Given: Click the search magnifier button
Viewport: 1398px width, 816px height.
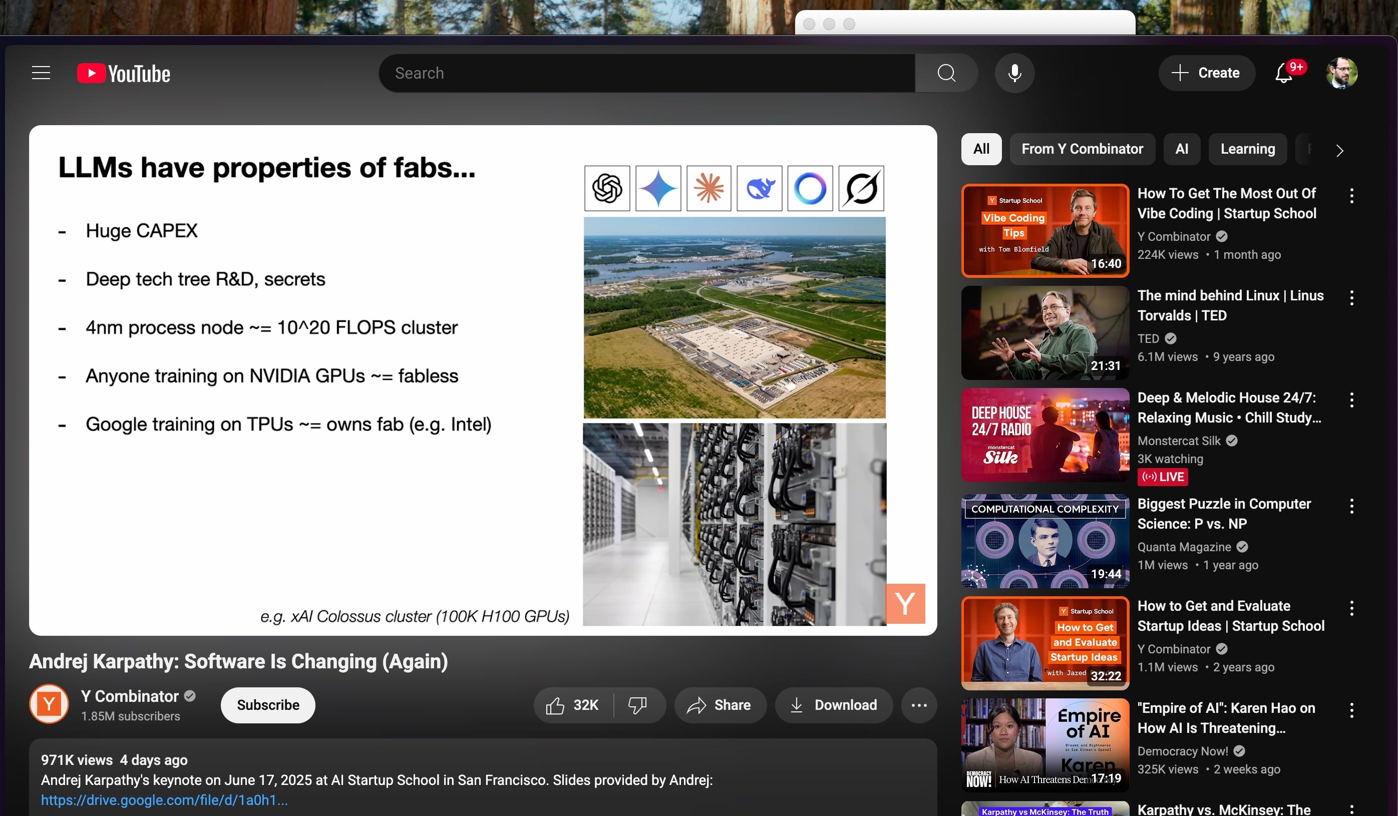Looking at the screenshot, I should pos(946,73).
